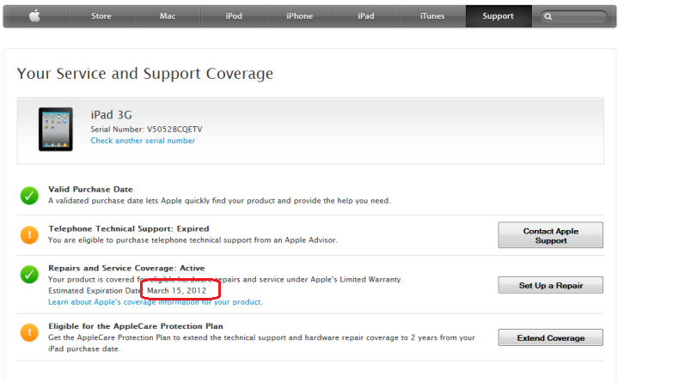
Task: Open the Mac tab
Action: click(168, 16)
